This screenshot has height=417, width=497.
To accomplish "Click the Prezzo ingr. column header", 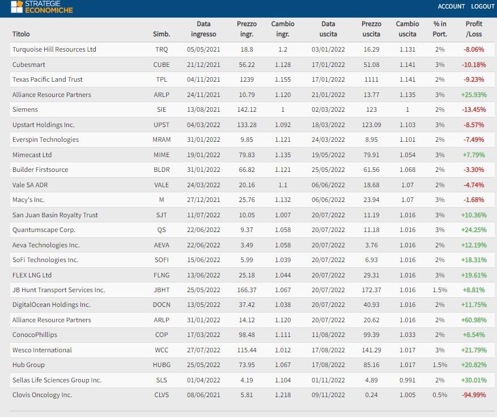I will 247,29.
